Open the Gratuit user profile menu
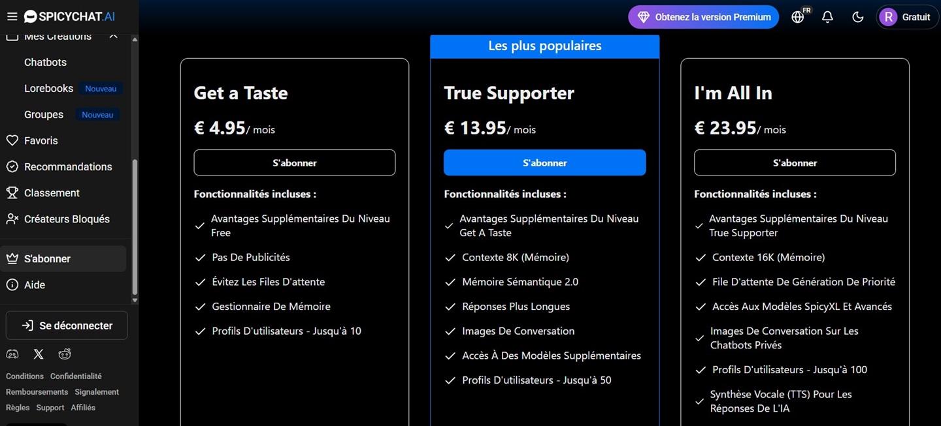The image size is (941, 426). point(907,17)
